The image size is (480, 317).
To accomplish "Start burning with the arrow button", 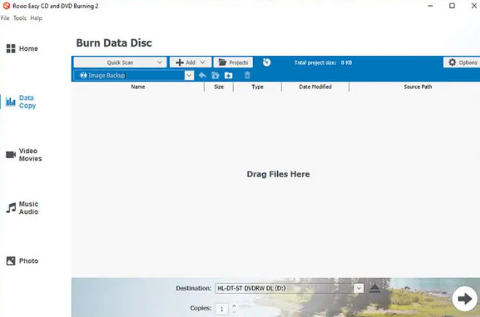I will [x=463, y=298].
